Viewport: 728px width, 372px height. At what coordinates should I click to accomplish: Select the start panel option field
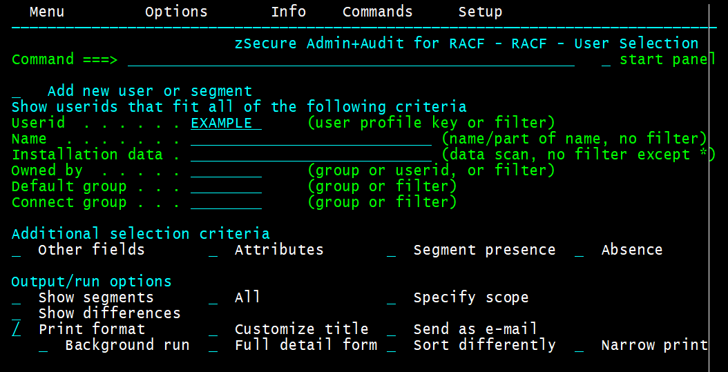pyautogui.click(x=606, y=60)
